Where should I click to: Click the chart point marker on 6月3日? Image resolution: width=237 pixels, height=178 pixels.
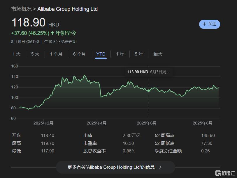pos(149,91)
